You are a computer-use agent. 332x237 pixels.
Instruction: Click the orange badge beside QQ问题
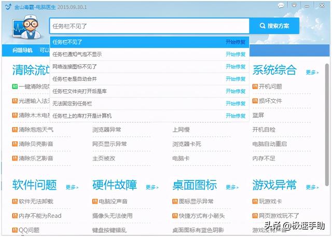click(15, 230)
